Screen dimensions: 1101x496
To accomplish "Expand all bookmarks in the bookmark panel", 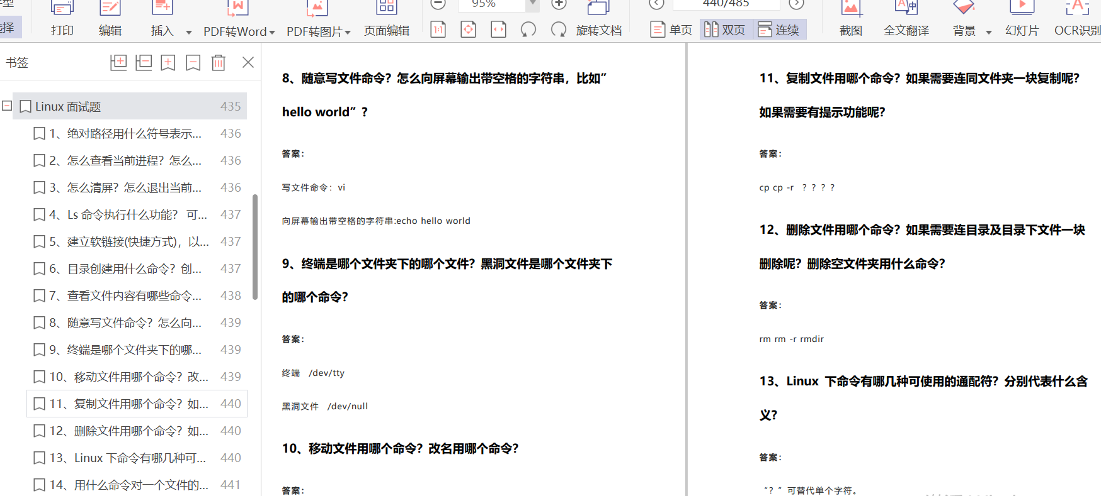I will coord(118,62).
